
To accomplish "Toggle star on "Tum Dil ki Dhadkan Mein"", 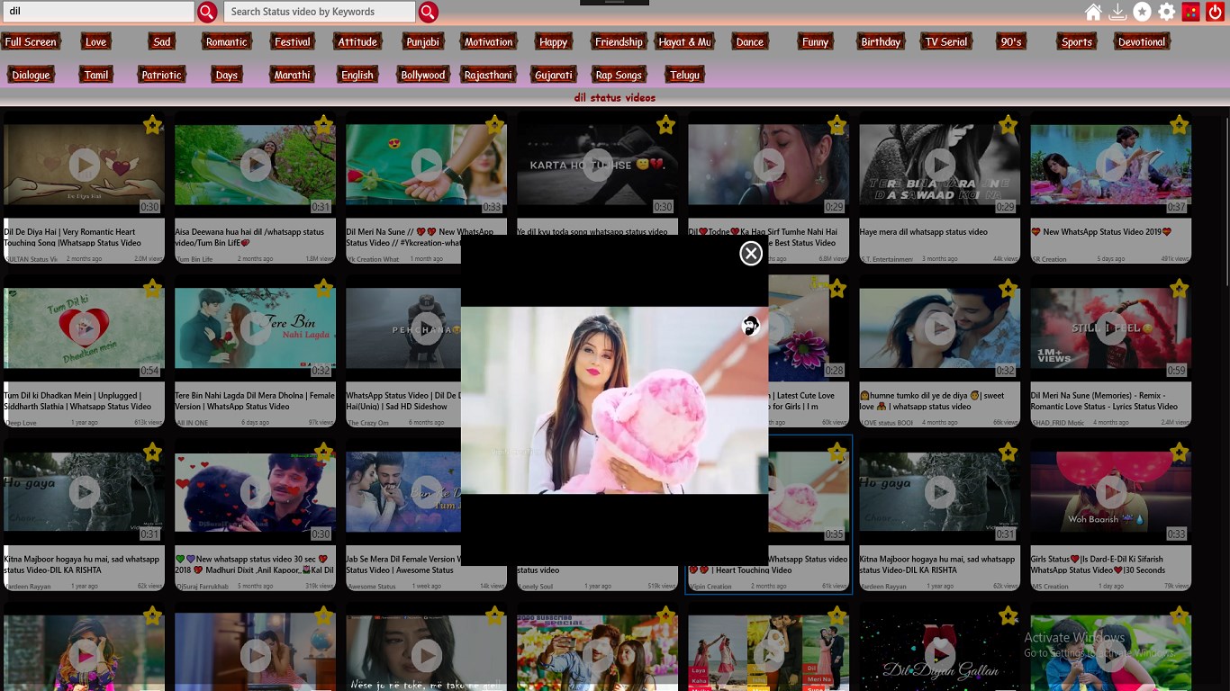I will click(152, 289).
